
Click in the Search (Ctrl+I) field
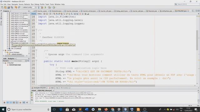click(x=187, y=4)
